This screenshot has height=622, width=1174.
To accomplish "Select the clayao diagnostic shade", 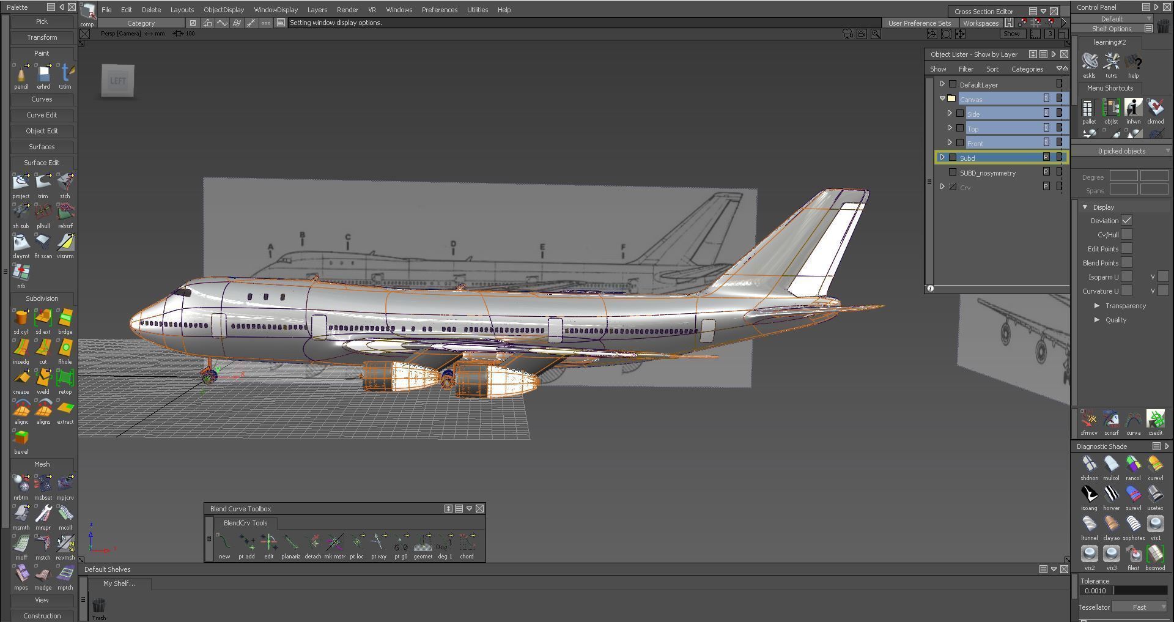I will coord(1111,524).
